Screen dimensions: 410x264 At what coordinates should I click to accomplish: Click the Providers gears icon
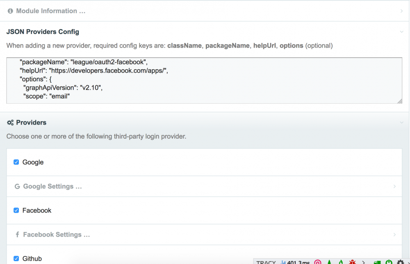10,123
